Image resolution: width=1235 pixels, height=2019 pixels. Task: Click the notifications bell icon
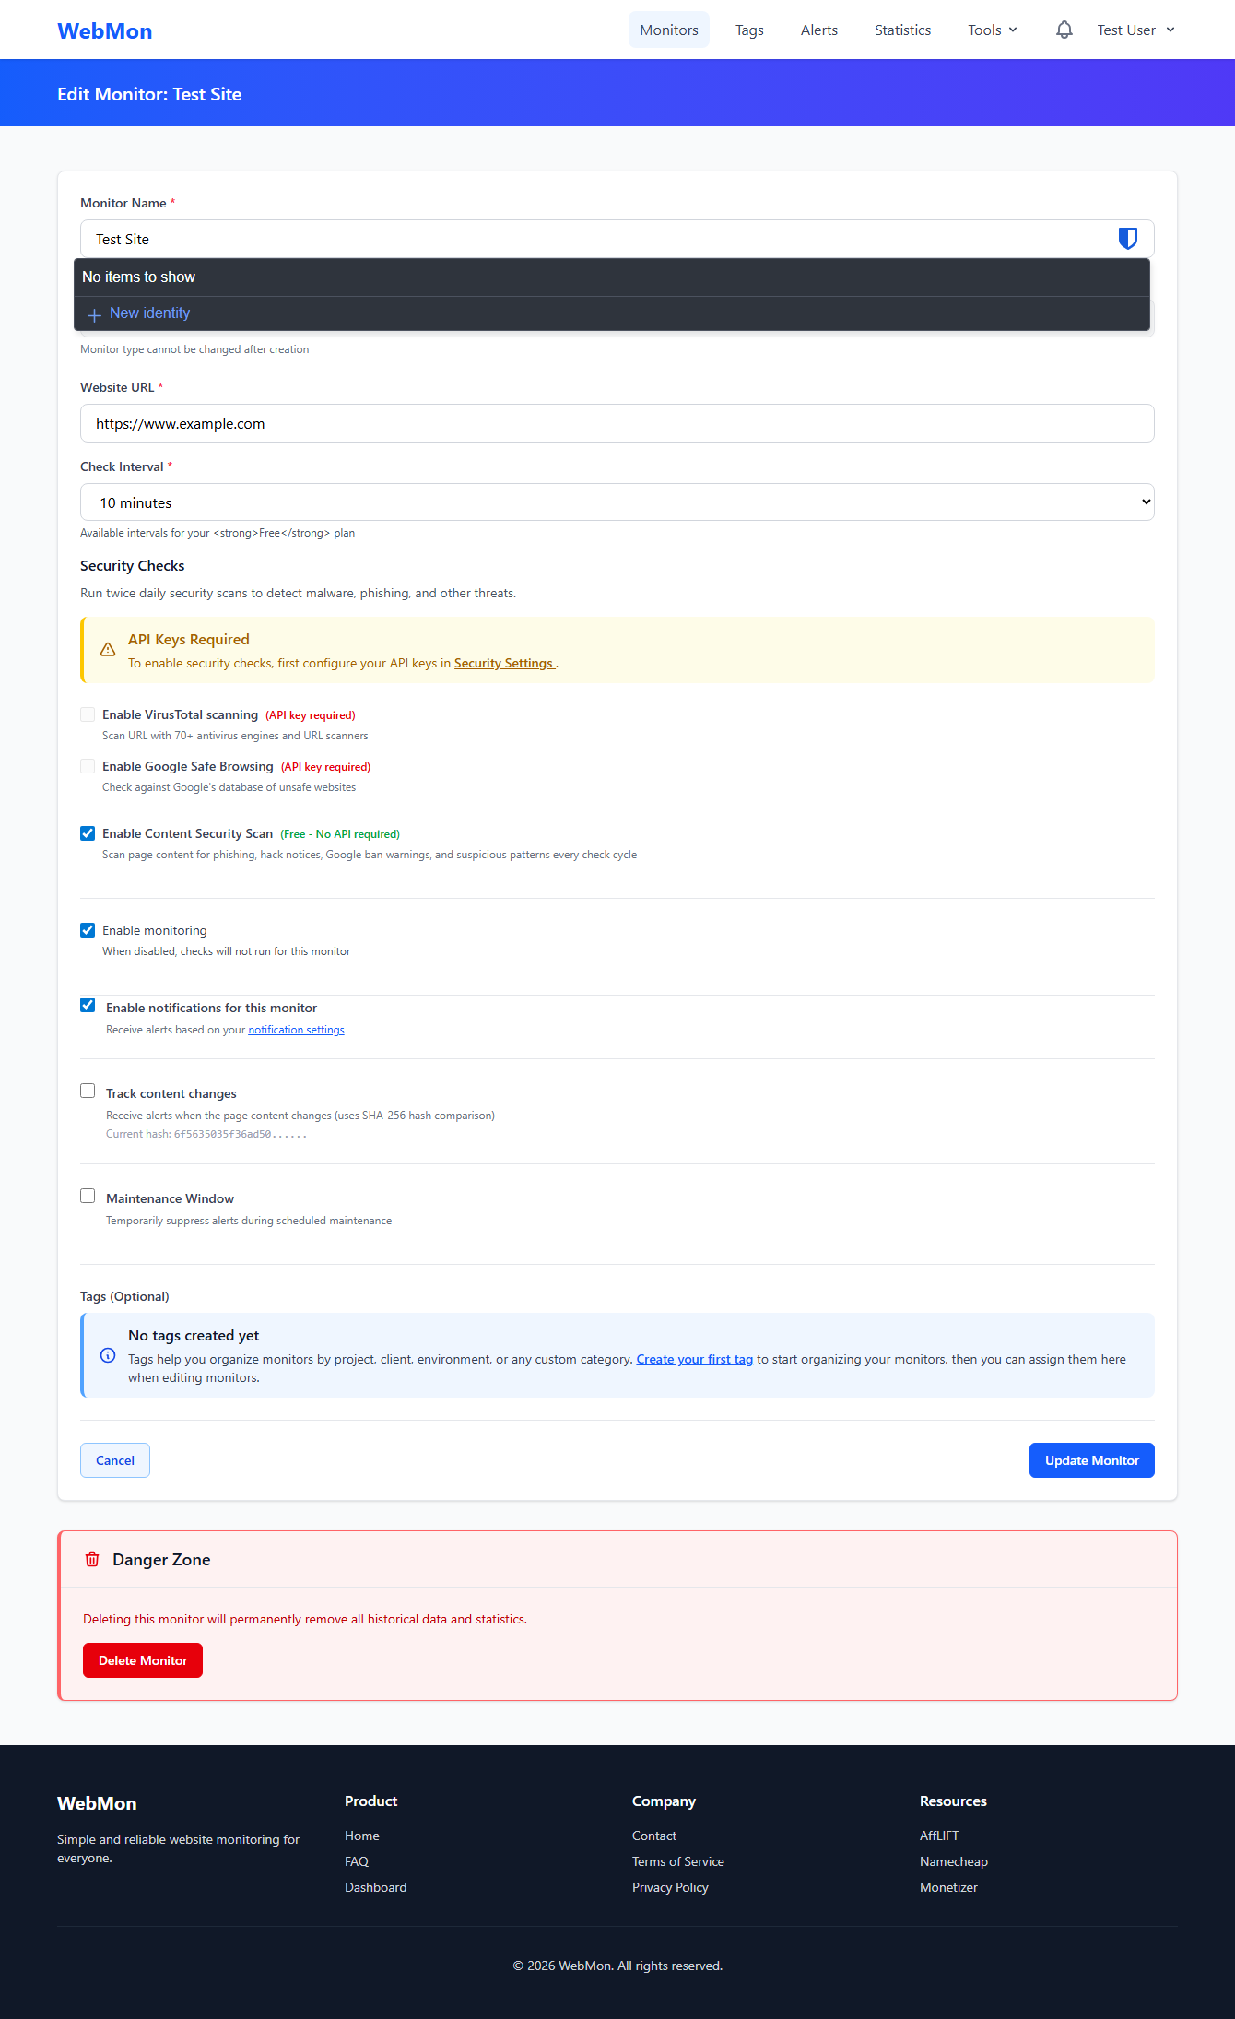point(1064,30)
